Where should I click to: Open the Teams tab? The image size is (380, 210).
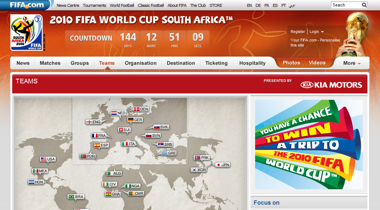(107, 63)
